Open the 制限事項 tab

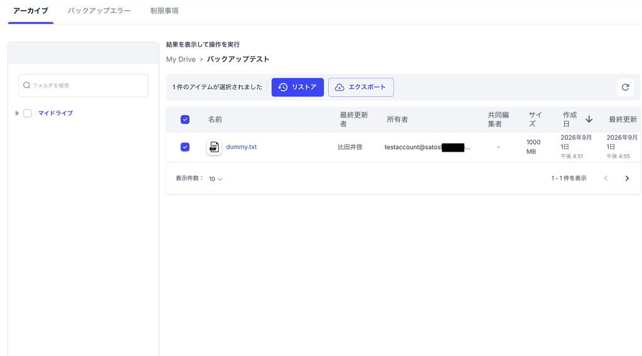[164, 11]
